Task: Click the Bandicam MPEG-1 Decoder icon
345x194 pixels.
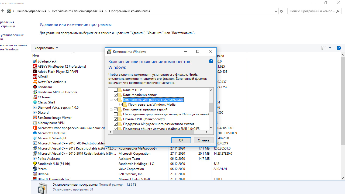Action: [35, 92]
